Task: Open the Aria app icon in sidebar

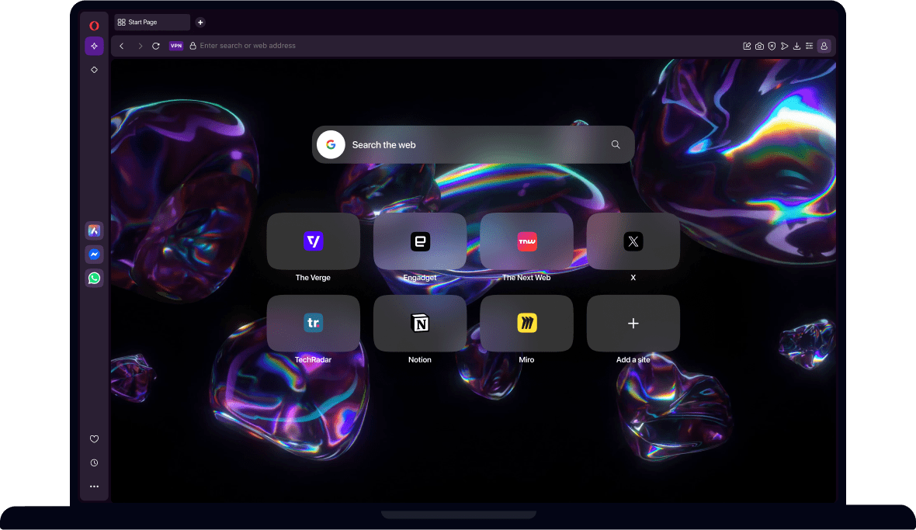Action: [x=94, y=230]
